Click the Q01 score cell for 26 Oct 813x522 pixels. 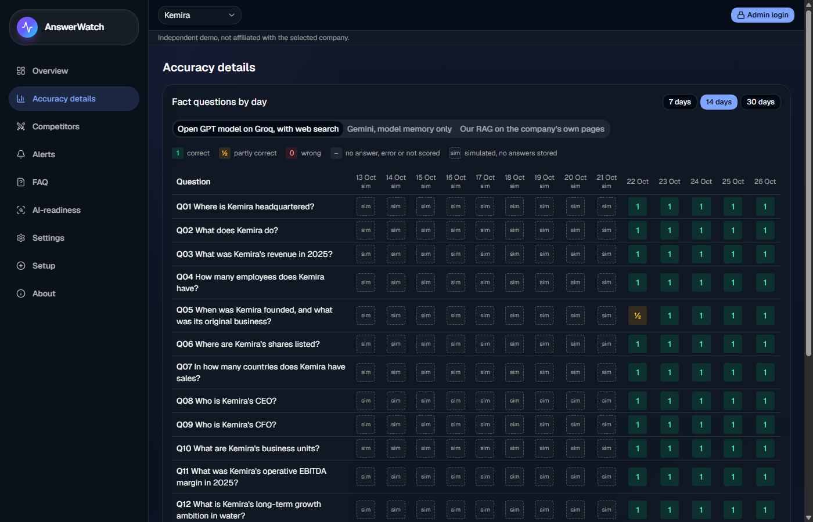(765, 206)
